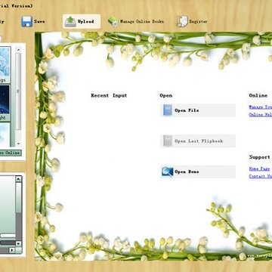272x272 pixels.
Task: Open the Manage Your books online link
Action: [x=261, y=107]
